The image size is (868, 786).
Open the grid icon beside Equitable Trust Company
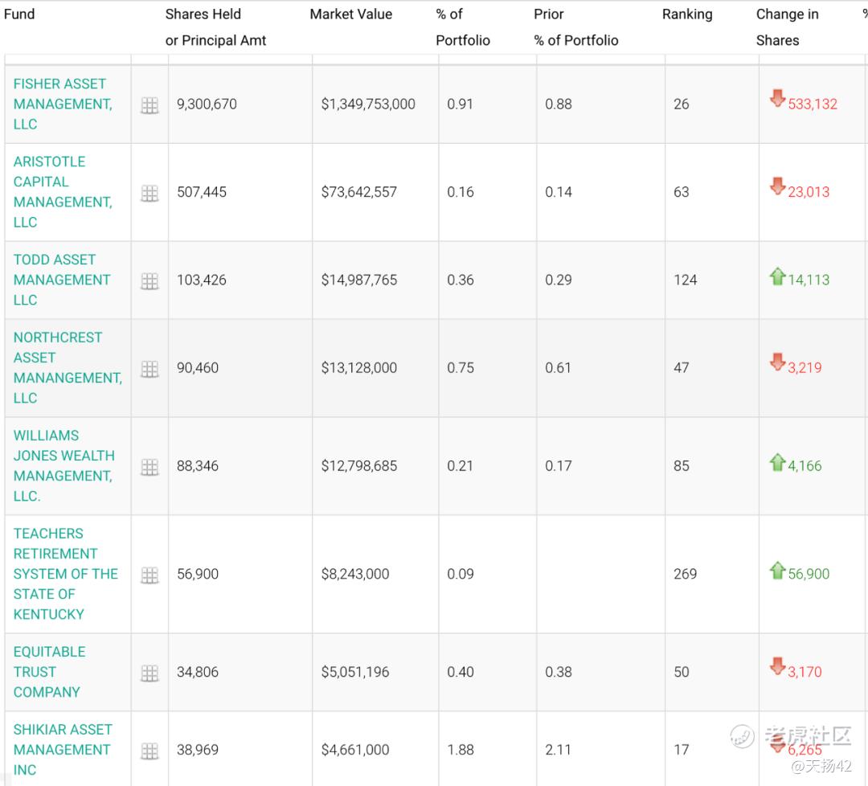pyautogui.click(x=149, y=673)
